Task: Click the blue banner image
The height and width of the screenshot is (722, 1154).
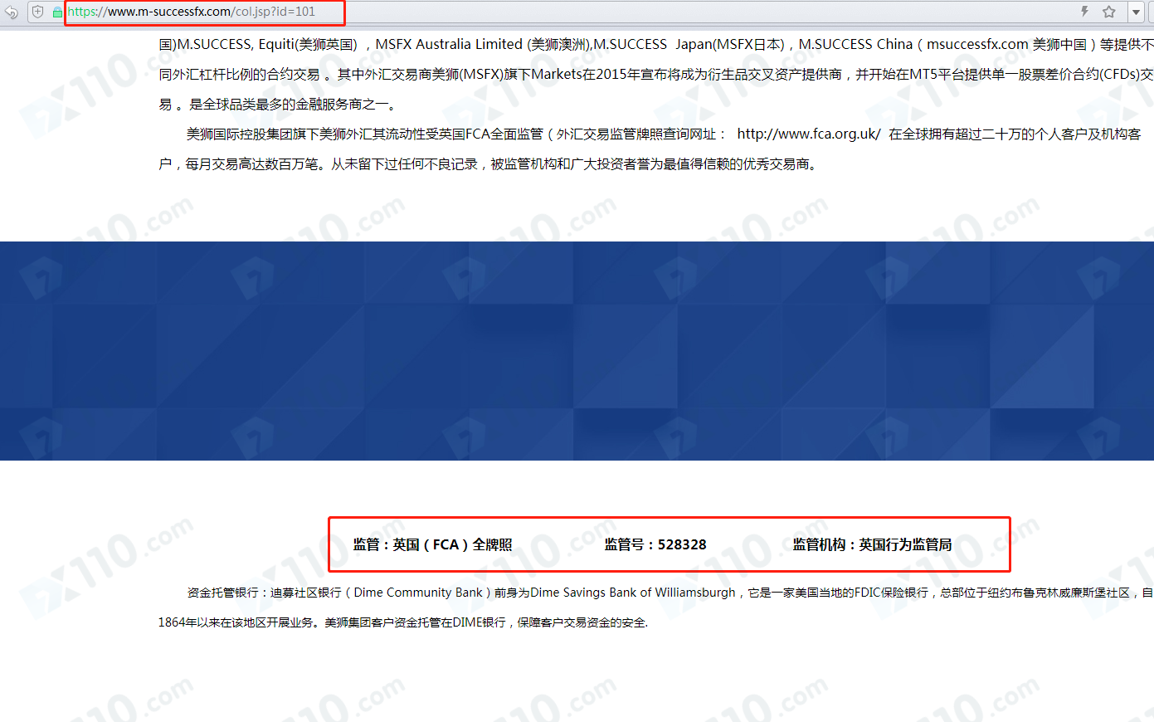Action: tap(577, 351)
